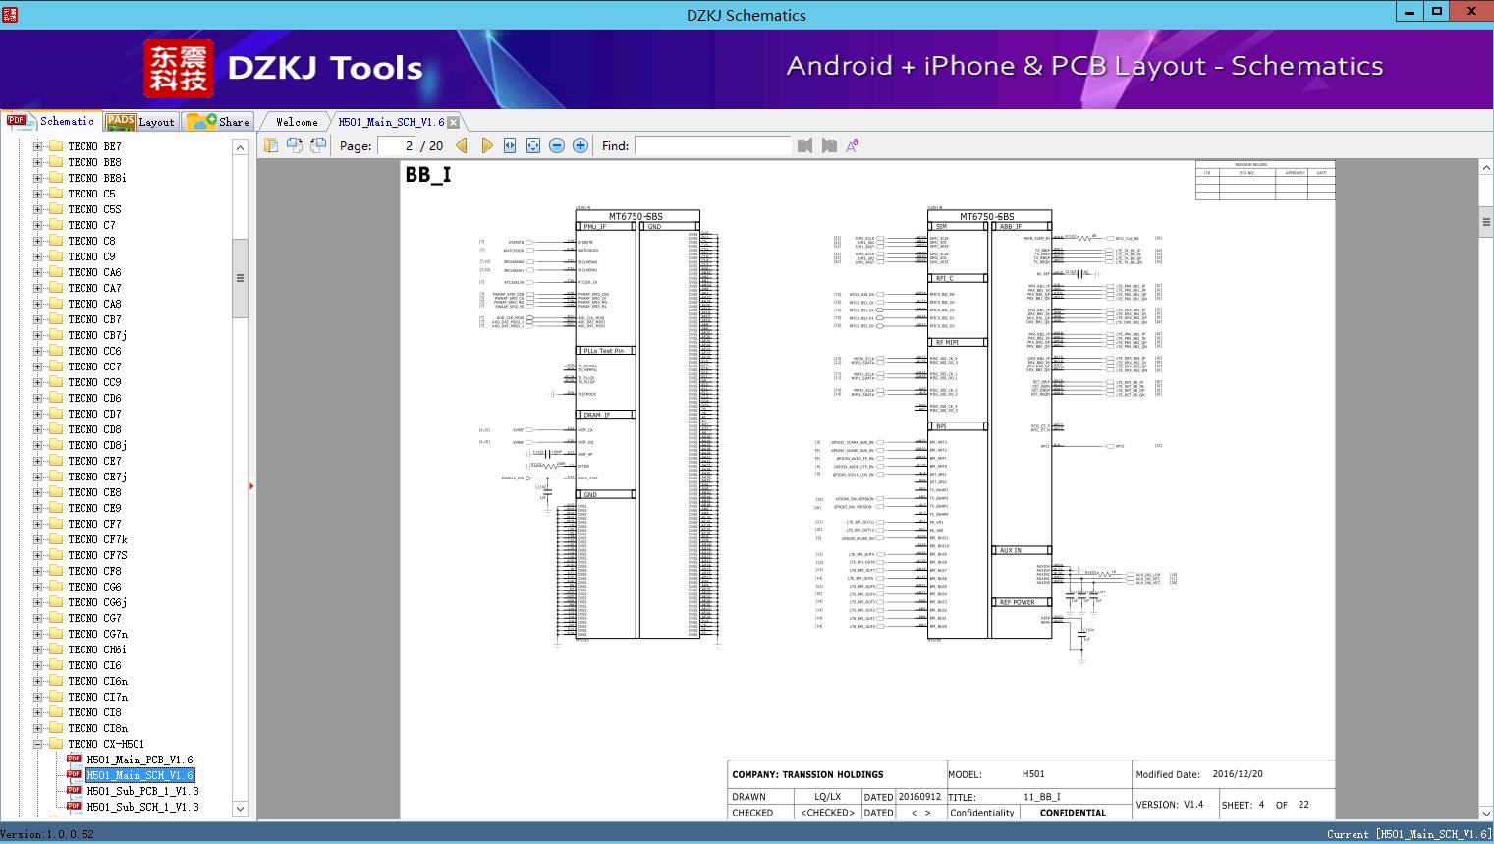Click the fit-to-page icon
This screenshot has width=1494, height=844.
[533, 145]
